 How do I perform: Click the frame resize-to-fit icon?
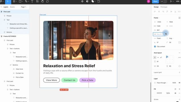tap(179, 18)
